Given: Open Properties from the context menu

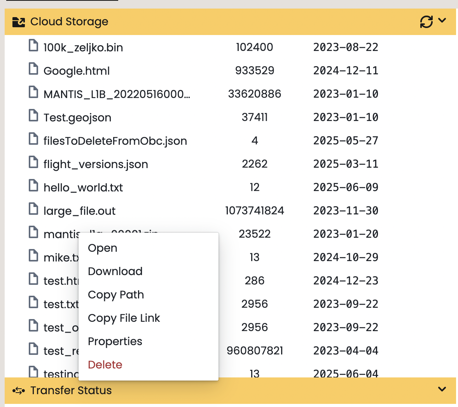Looking at the screenshot, I should coord(115,341).
